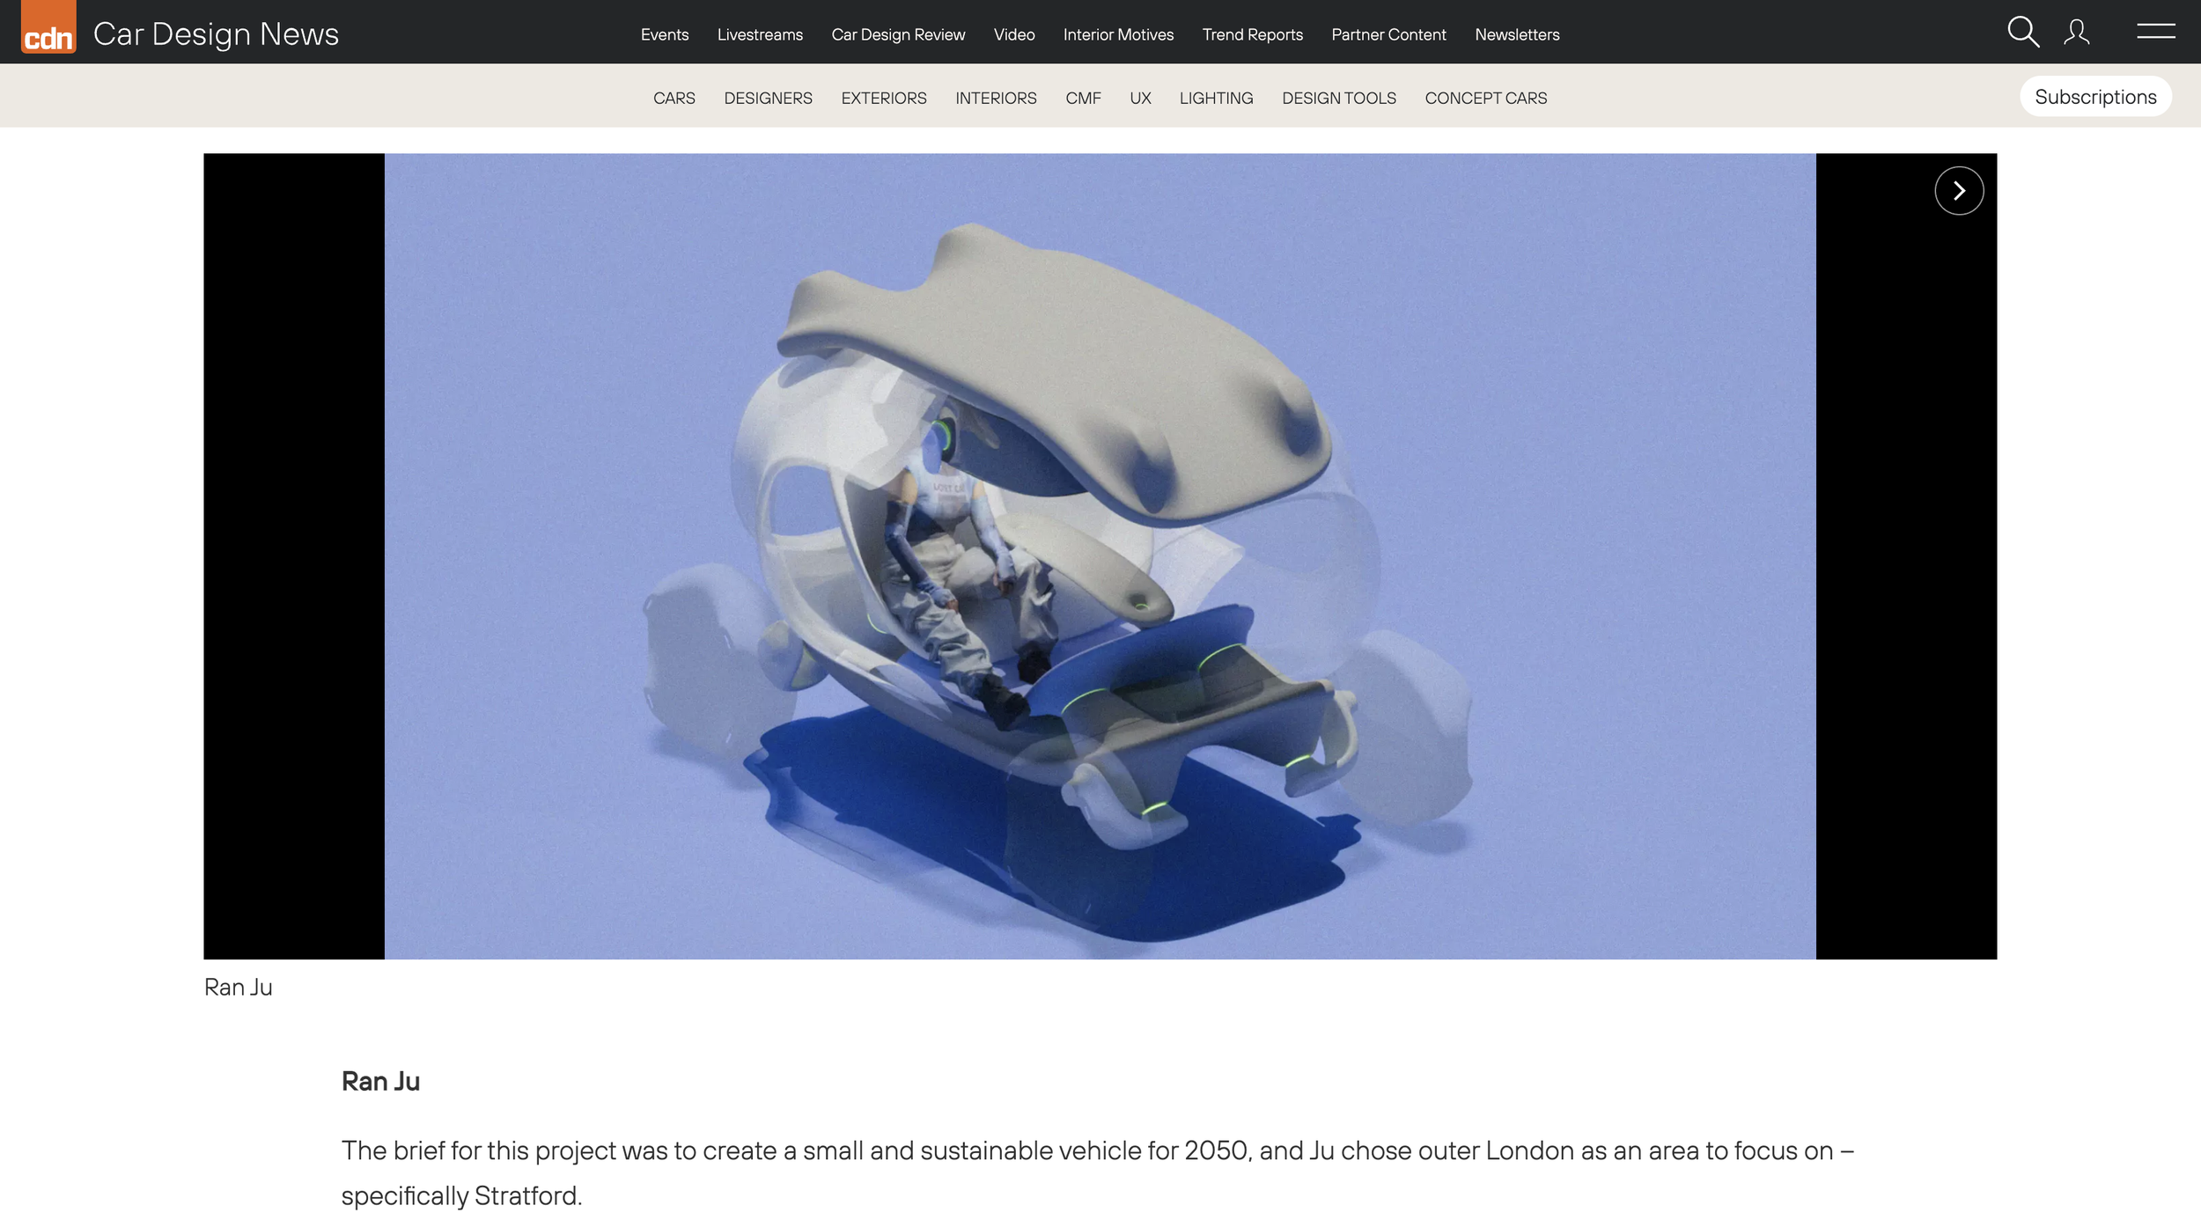Click the user account icon
Viewport: 2201px width, 1220px height.
[2076, 33]
